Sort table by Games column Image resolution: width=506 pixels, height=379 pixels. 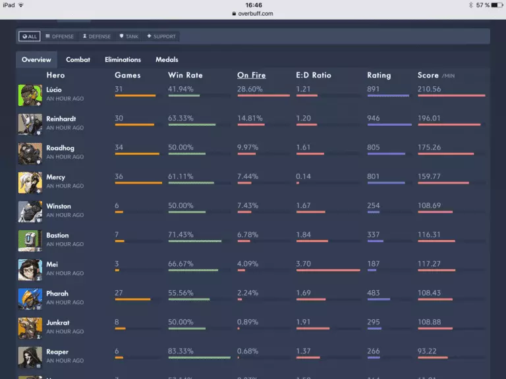coord(128,75)
